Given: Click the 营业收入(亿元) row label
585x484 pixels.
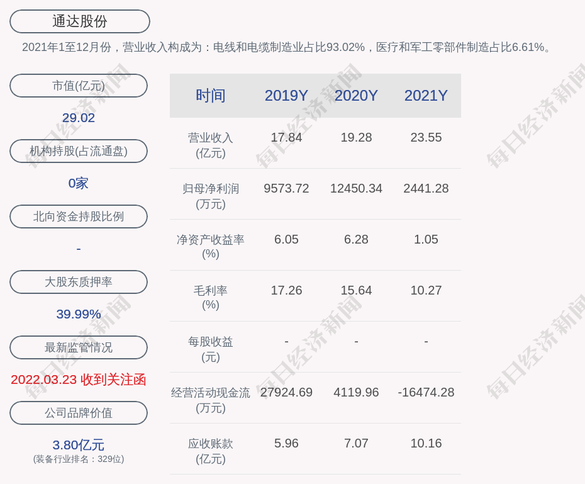Looking at the screenshot, I should pyautogui.click(x=211, y=145).
